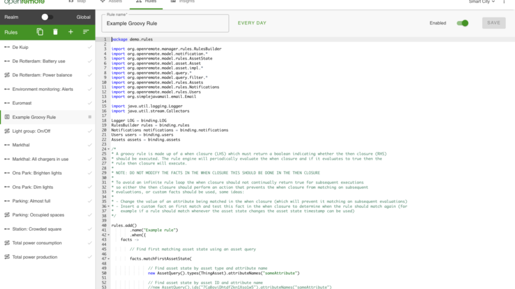Click the Rule name input field
This screenshot has height=289, width=515.
point(165,24)
